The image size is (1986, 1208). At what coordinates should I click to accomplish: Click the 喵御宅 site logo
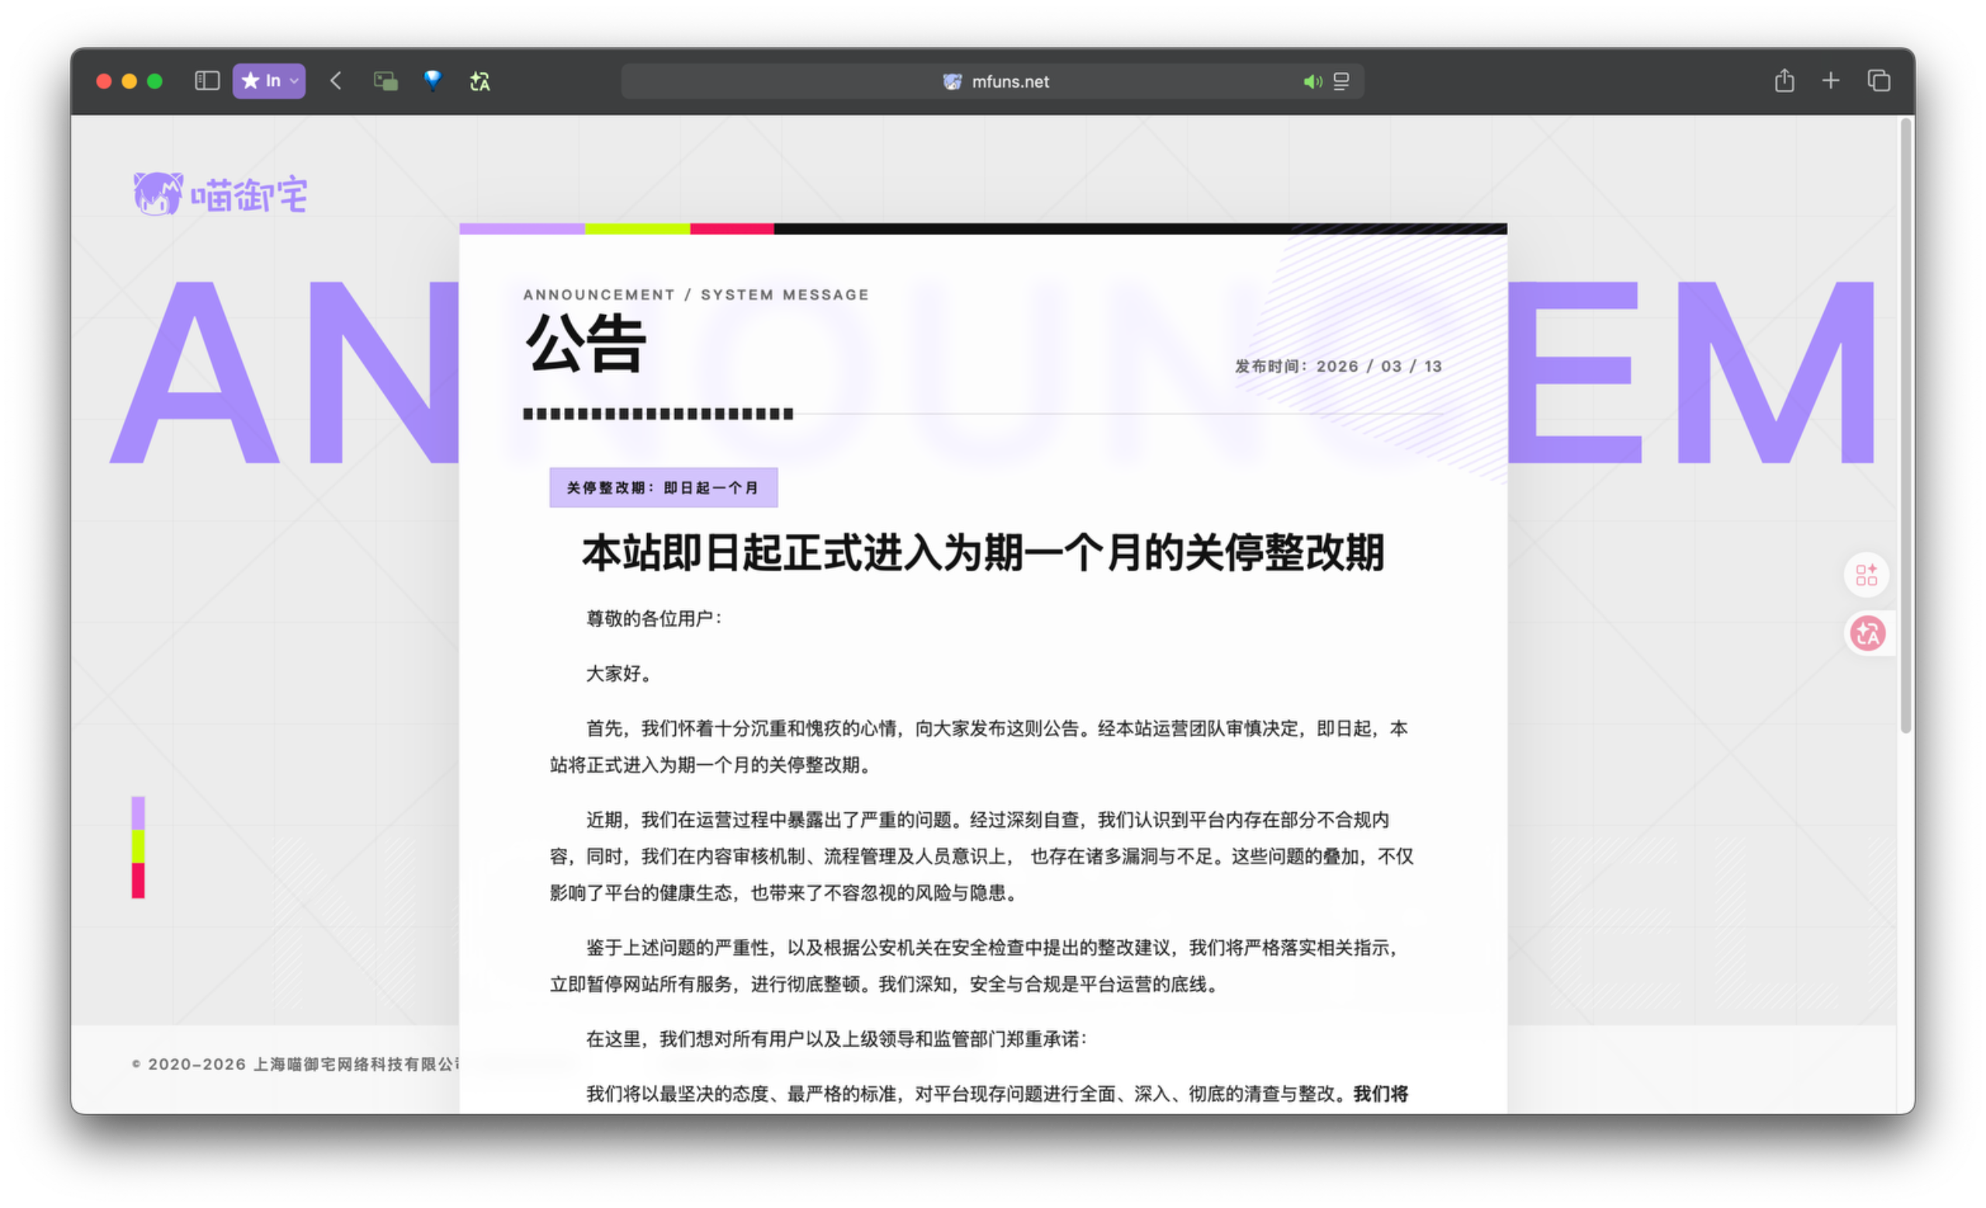tap(221, 194)
